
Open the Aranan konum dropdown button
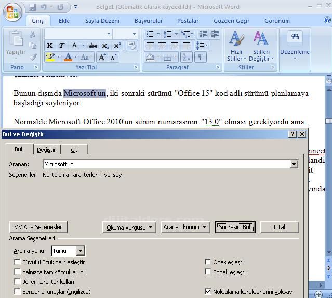click(x=184, y=227)
